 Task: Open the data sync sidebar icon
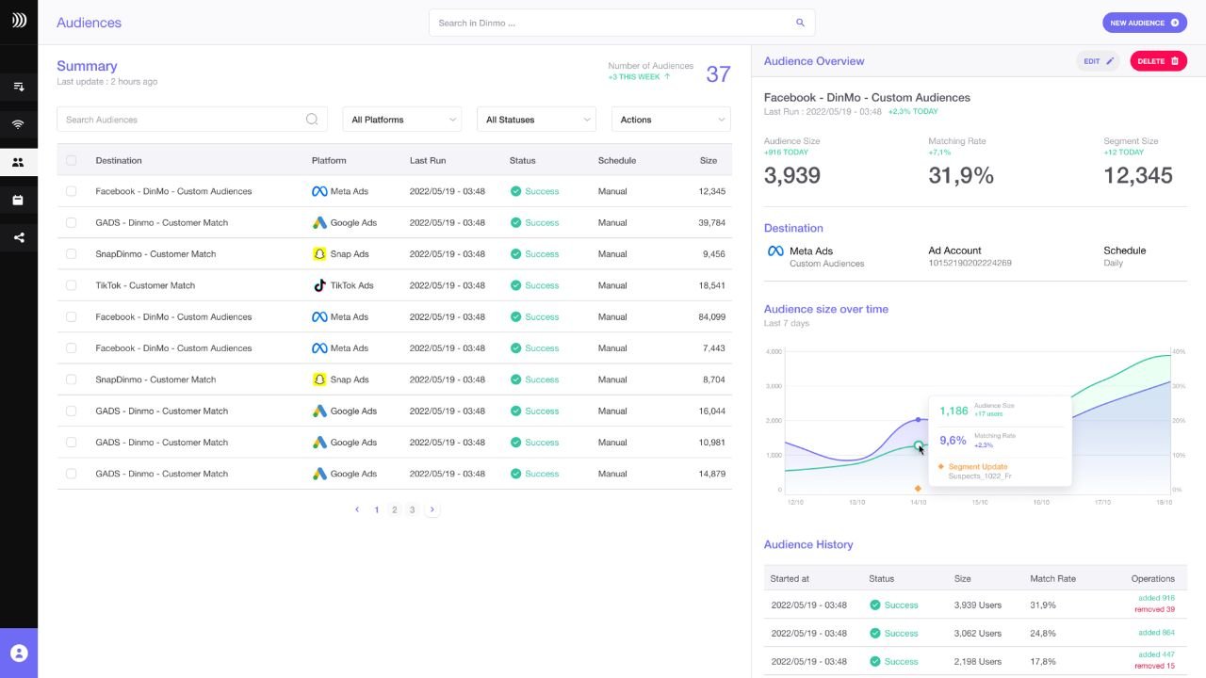tap(19, 86)
